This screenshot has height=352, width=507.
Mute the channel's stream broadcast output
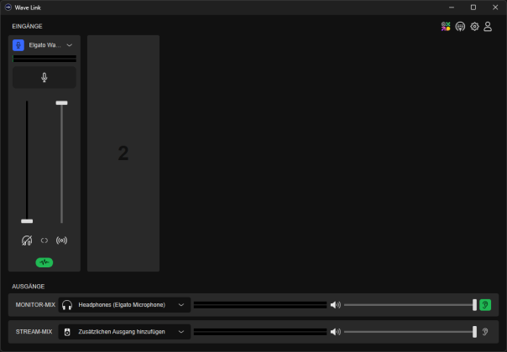pos(61,241)
